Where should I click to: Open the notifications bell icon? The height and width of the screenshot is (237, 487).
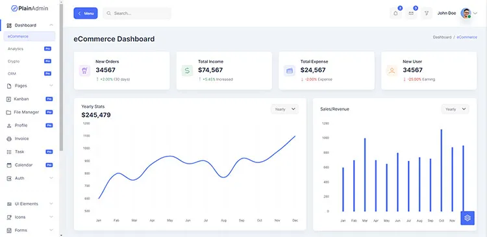pos(395,14)
